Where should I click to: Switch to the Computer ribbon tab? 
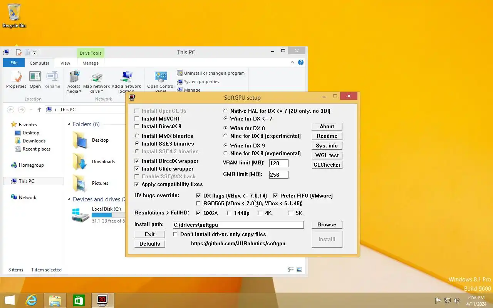(40, 63)
